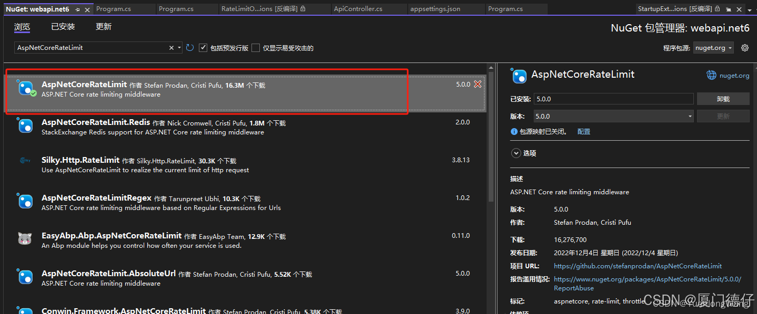Image resolution: width=757 pixels, height=314 pixels.
Task: Select the Conwin.Framework.AspNetCoreRateLimit package row
Action: point(245,308)
